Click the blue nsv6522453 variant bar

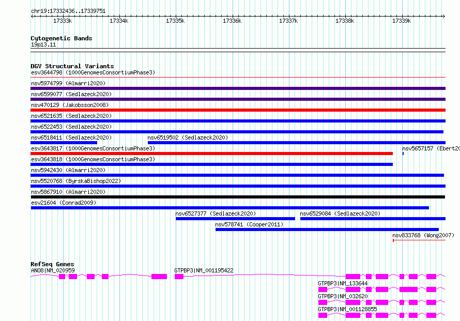pyautogui.click(x=237, y=132)
